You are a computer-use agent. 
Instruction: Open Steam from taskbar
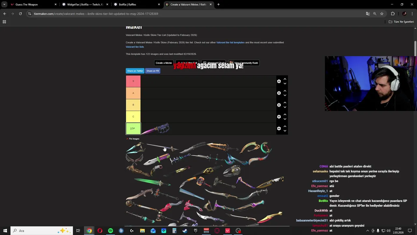tap(185, 231)
